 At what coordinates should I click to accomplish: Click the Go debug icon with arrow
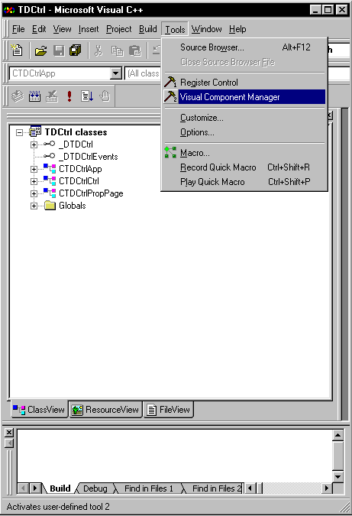87,96
